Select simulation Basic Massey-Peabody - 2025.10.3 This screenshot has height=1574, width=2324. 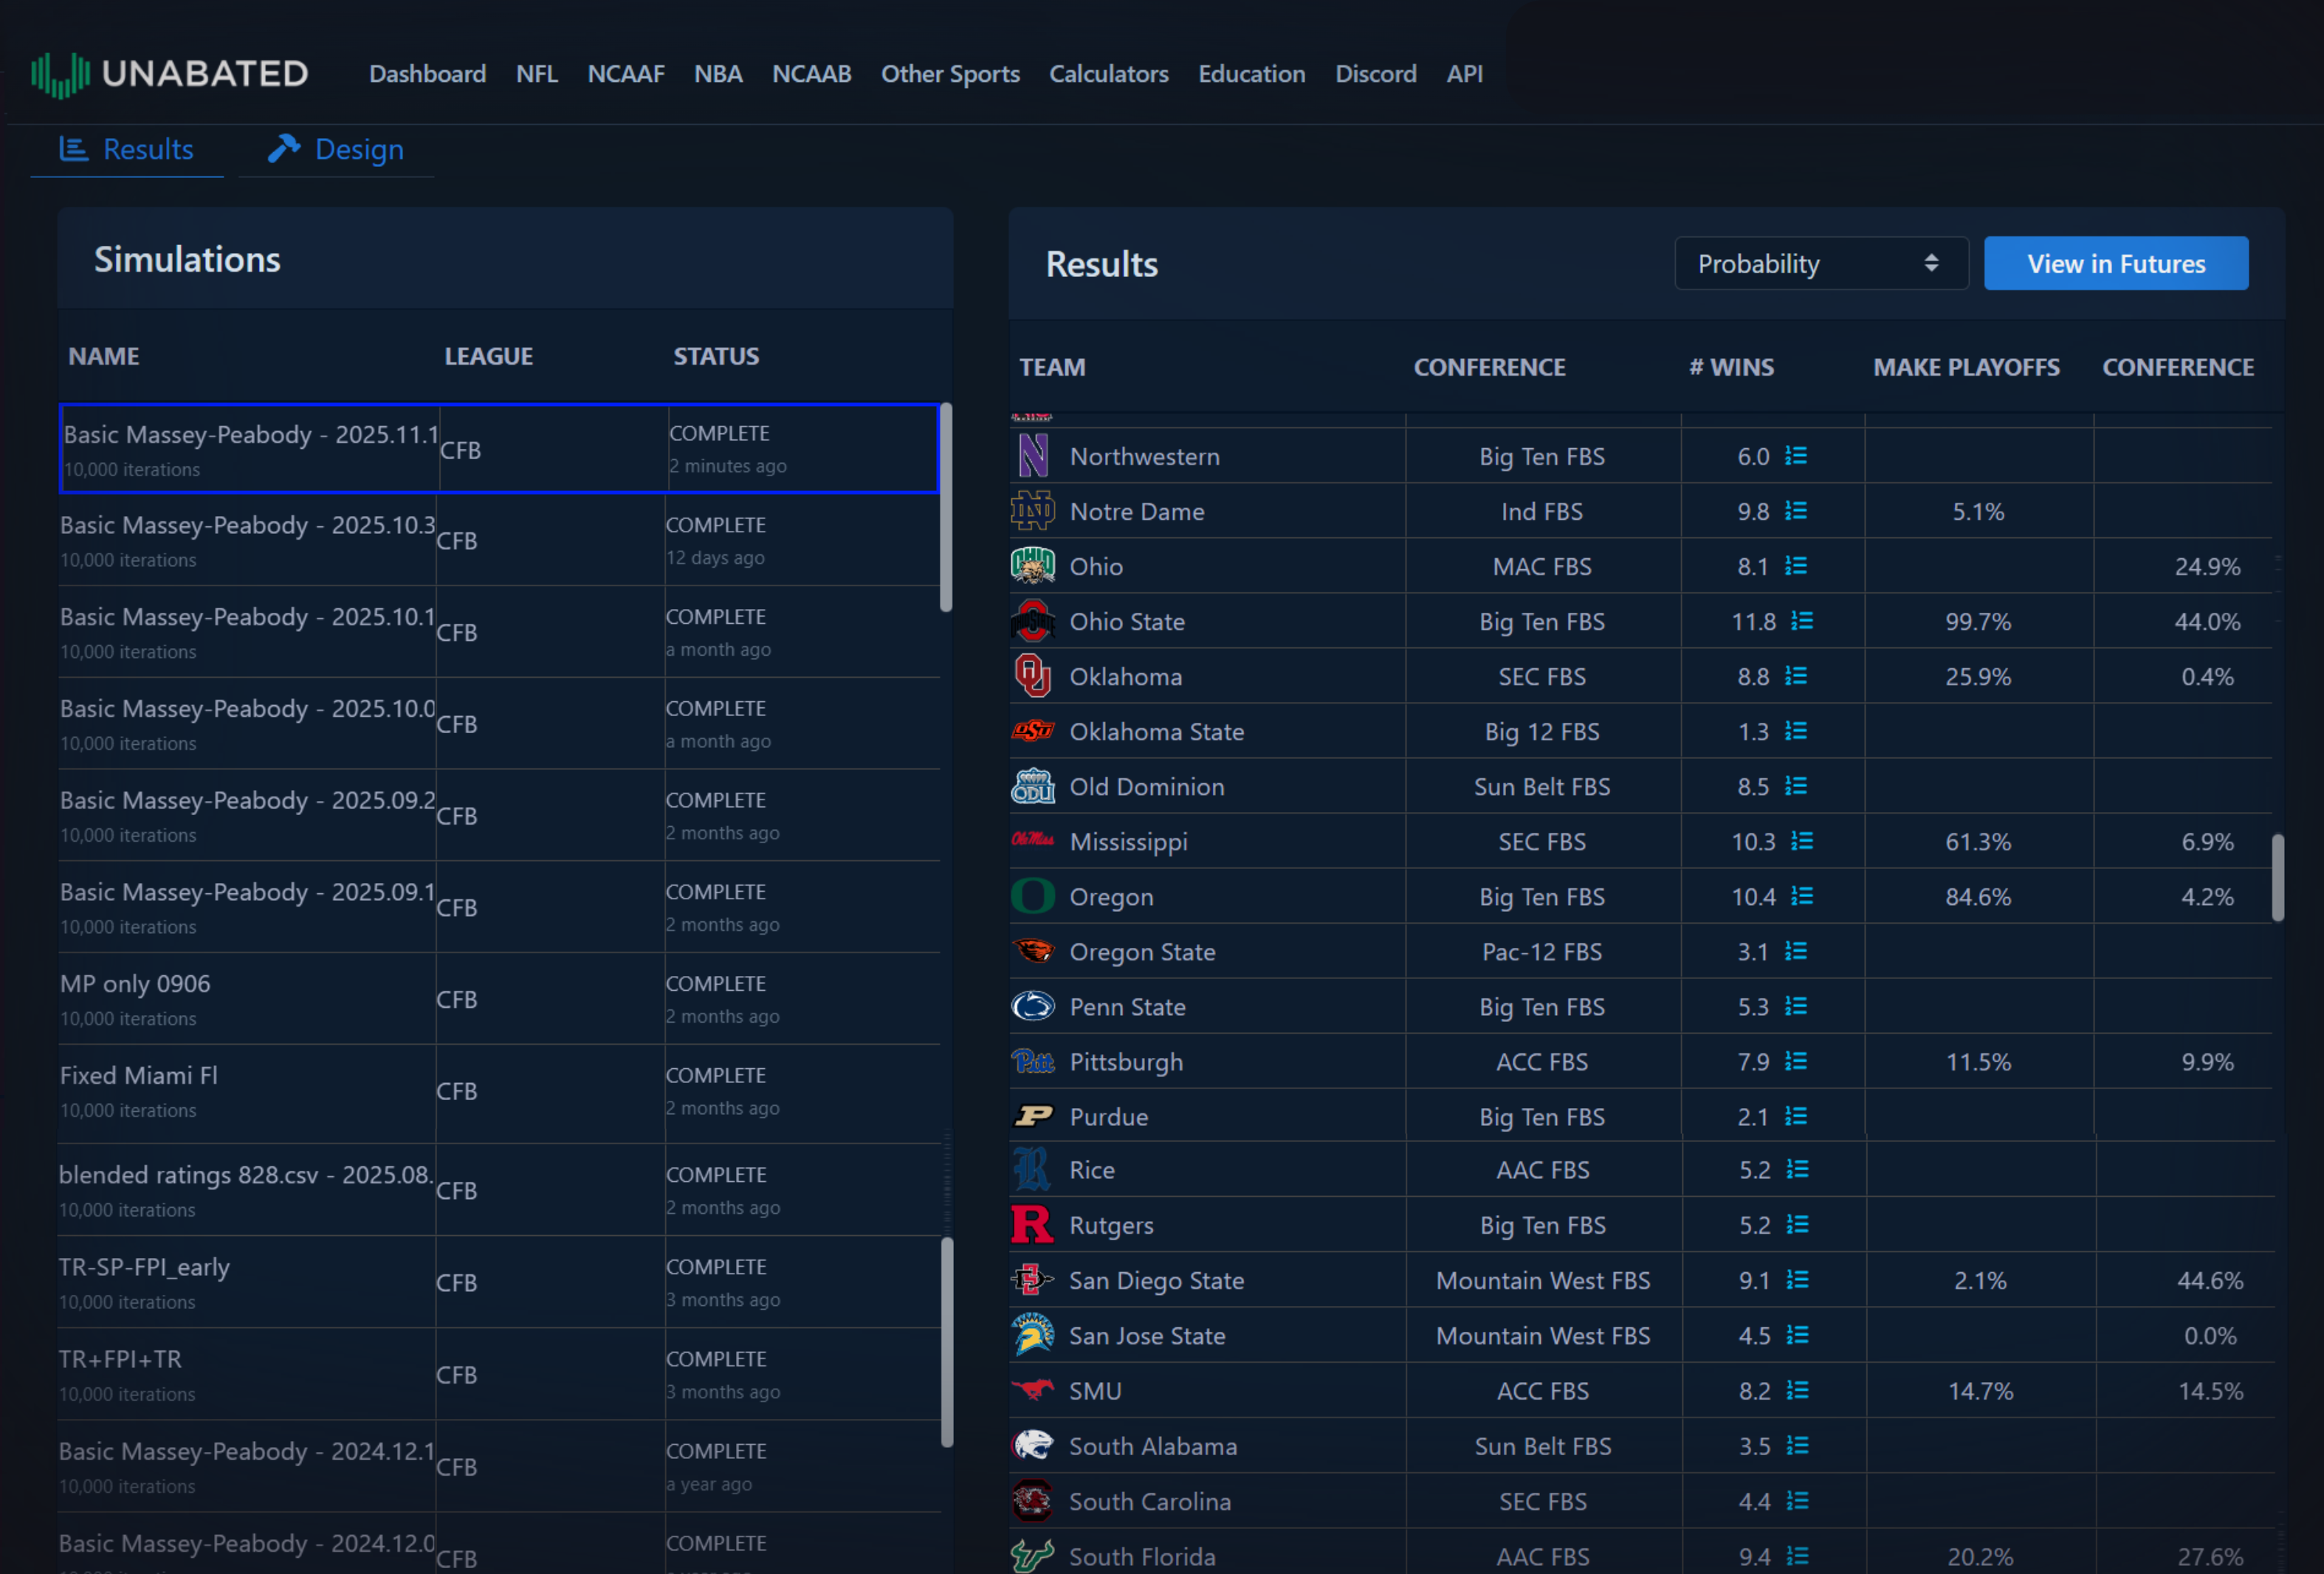(499, 540)
